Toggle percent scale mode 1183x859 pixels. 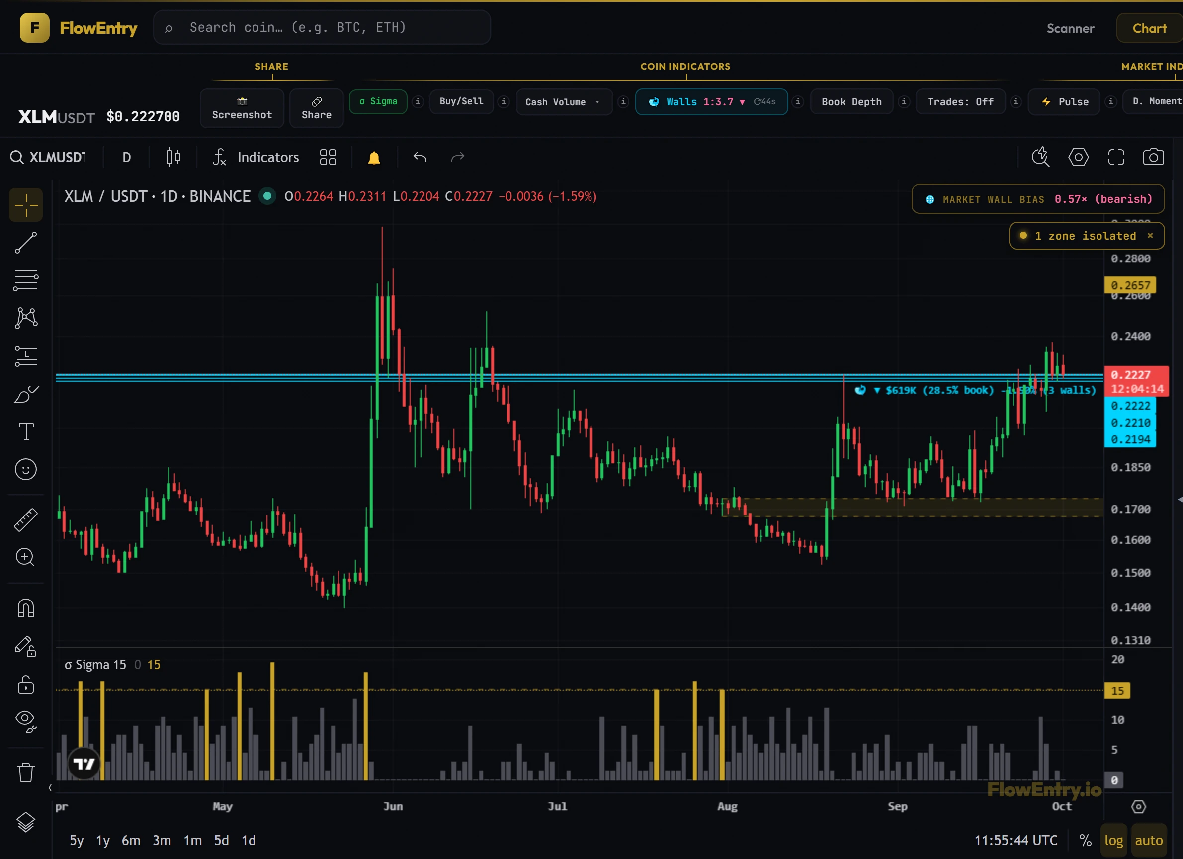click(x=1086, y=840)
